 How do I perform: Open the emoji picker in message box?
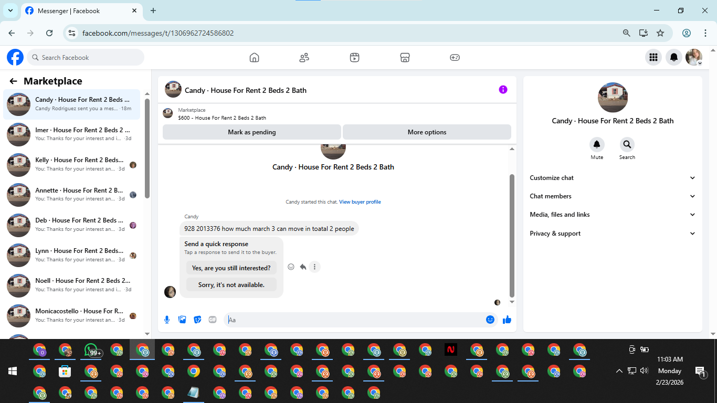490,320
